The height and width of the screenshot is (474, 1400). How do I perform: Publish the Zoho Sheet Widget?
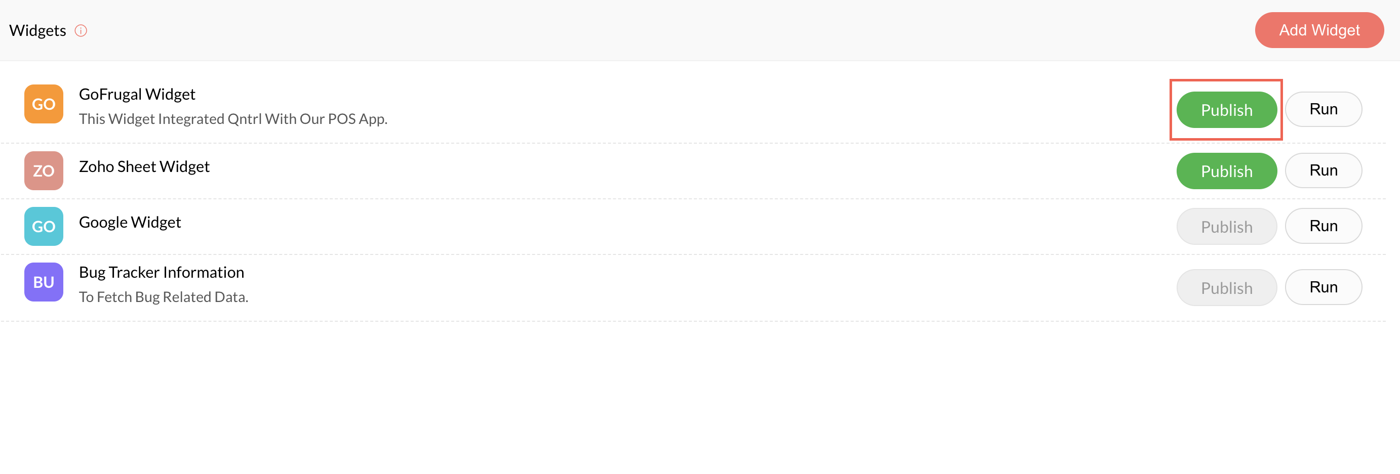1226,171
